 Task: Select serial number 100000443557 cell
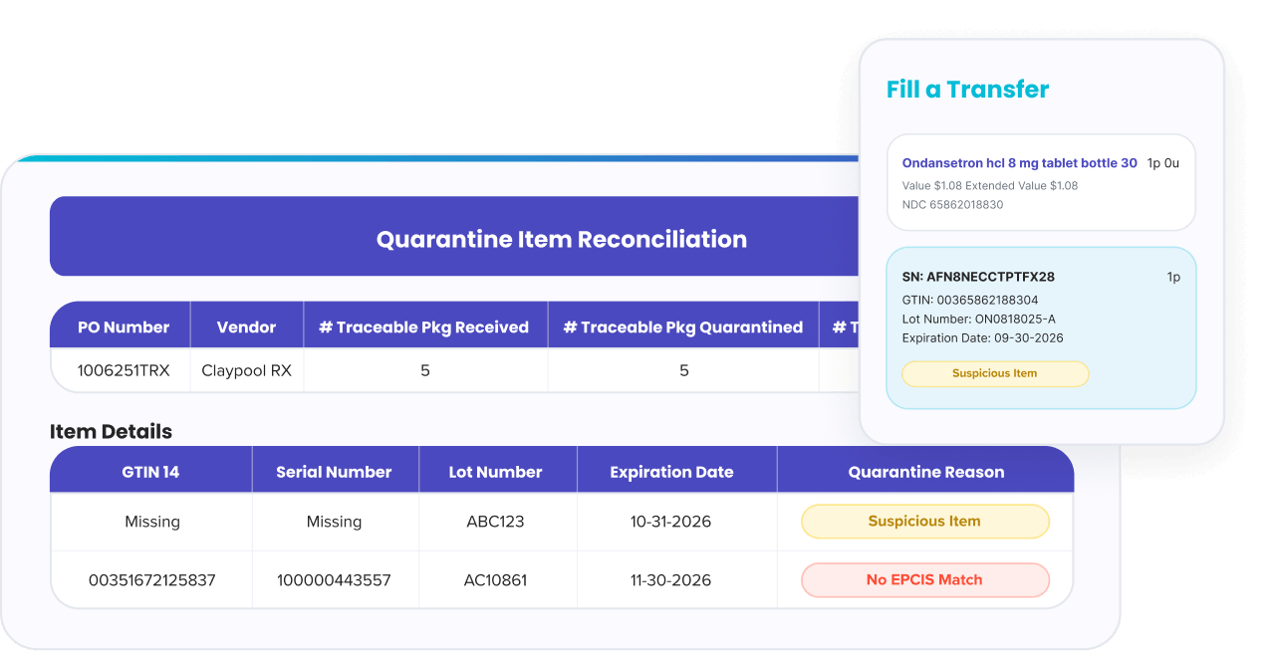[x=335, y=580]
